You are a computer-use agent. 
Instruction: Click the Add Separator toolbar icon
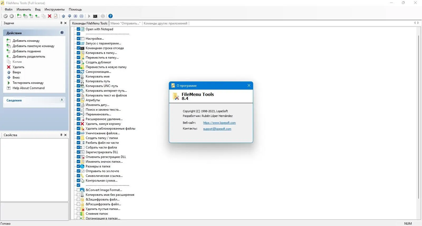tap(37, 16)
